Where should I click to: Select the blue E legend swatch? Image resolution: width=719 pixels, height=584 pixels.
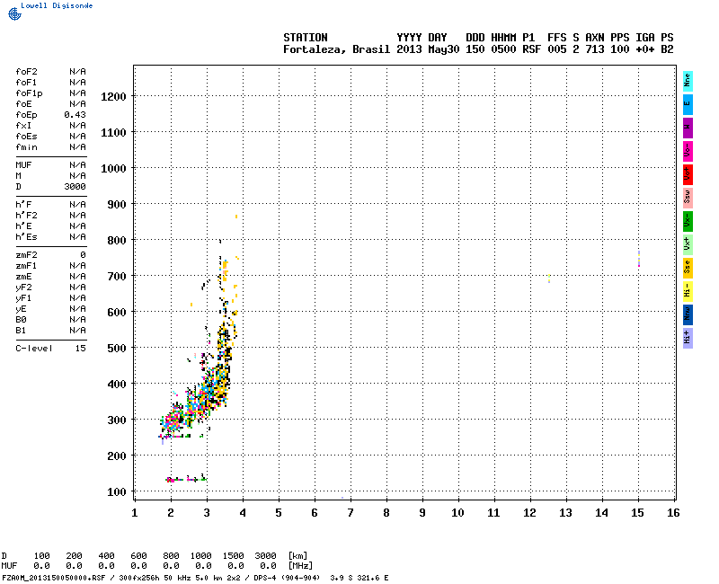coord(688,103)
